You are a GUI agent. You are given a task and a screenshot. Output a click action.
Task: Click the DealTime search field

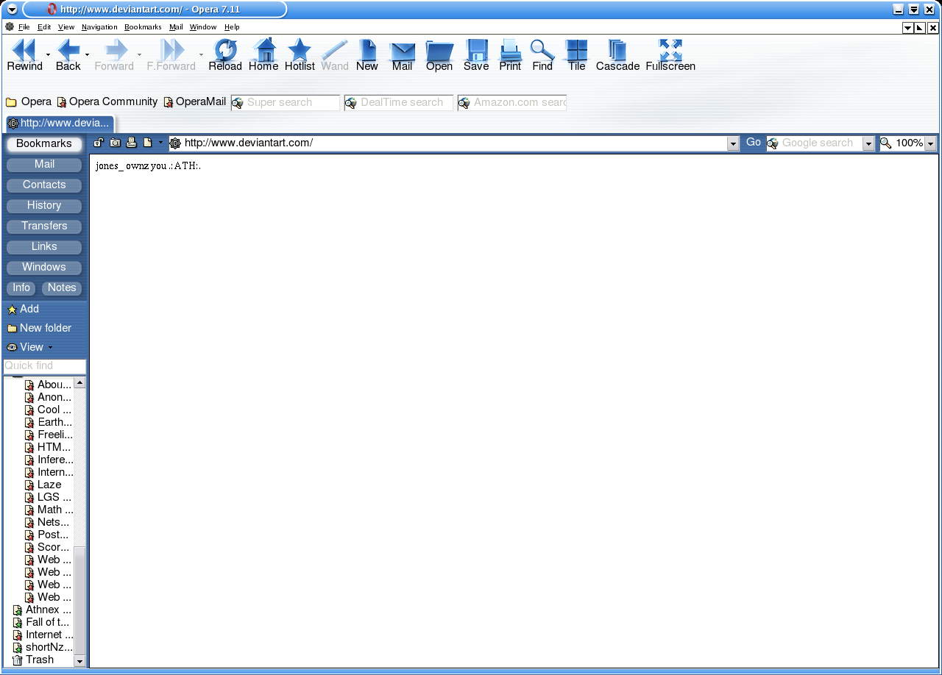399,102
